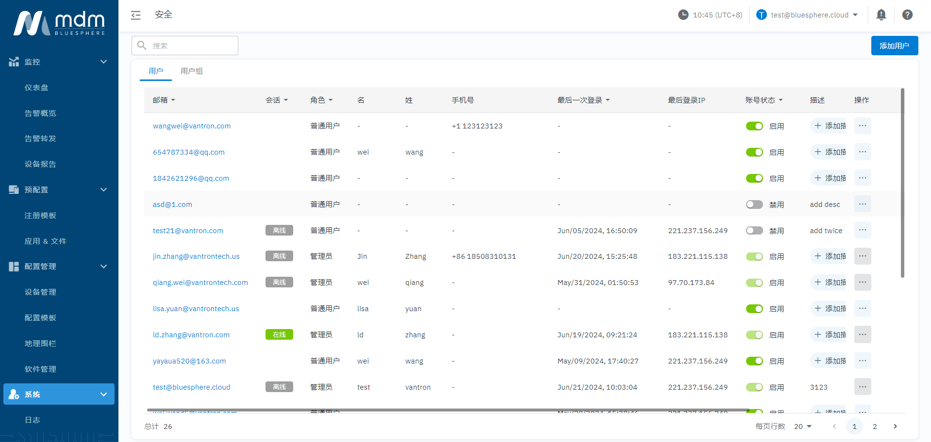This screenshot has height=442, width=931.
Task: Click the 添加用户 button
Action: pyautogui.click(x=894, y=46)
